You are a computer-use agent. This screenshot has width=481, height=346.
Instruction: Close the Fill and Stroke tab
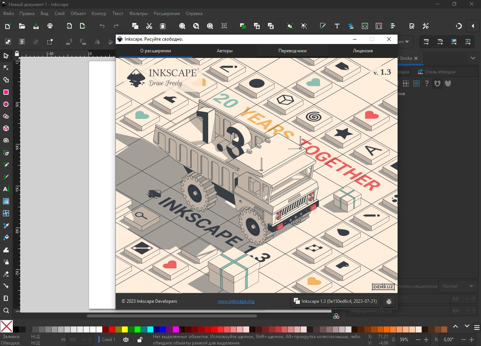416,58
